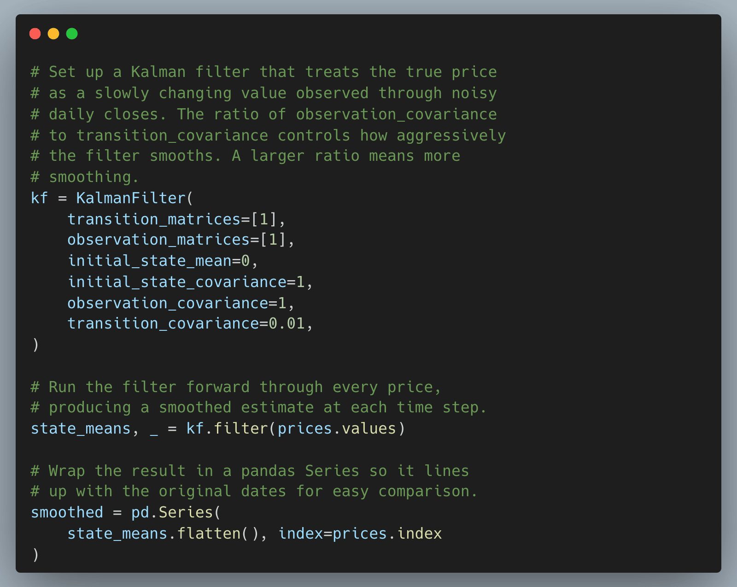737x587 pixels.
Task: Place cursor on transition_matrices parameter
Action: (x=154, y=219)
